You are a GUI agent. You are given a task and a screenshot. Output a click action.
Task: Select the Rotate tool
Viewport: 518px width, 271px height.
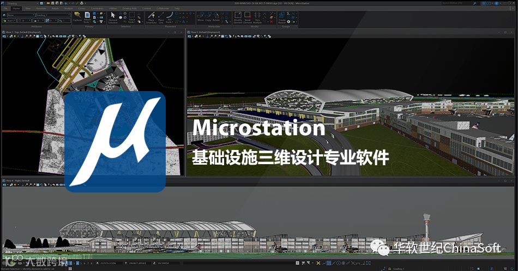coord(216,16)
